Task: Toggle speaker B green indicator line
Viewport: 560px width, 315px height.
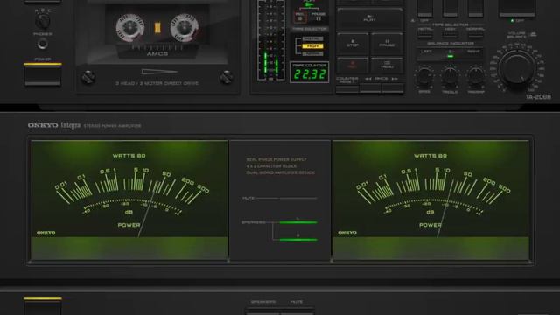Action: pyautogui.click(x=297, y=239)
